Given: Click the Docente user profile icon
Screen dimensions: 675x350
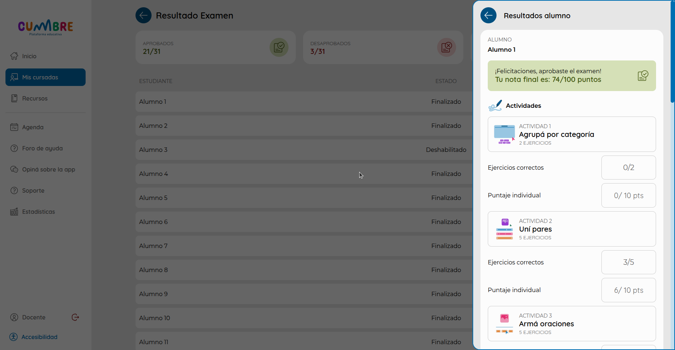Looking at the screenshot, I should (x=14, y=317).
